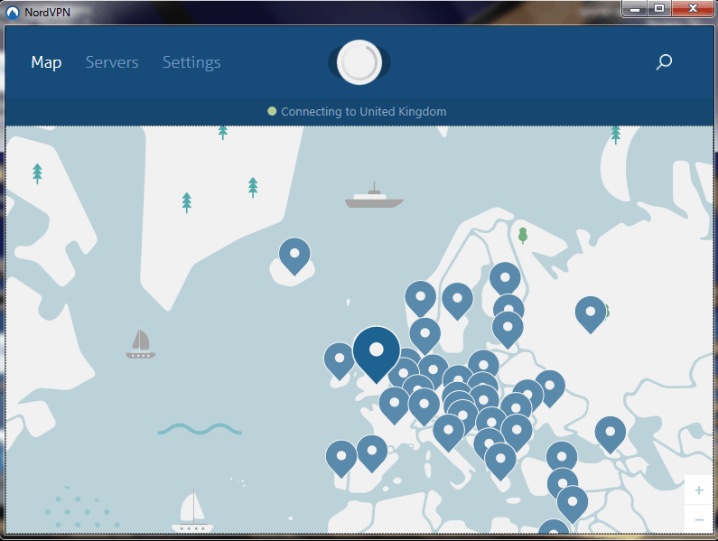
Task: Choose the Ireland pin left of UK
Action: coord(339,359)
